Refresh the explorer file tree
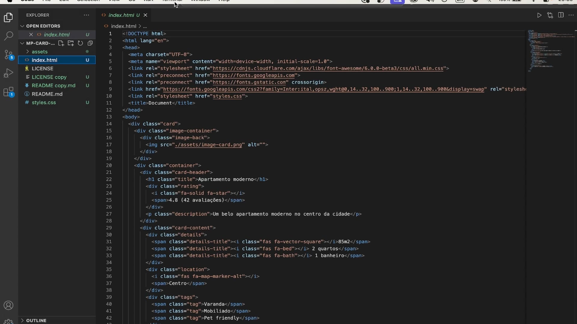 [80, 43]
